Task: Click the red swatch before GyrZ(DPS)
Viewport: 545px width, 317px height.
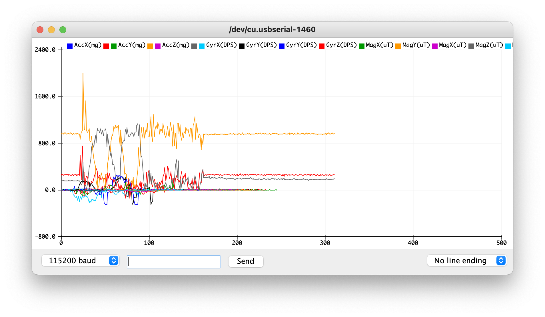Action: 322,46
